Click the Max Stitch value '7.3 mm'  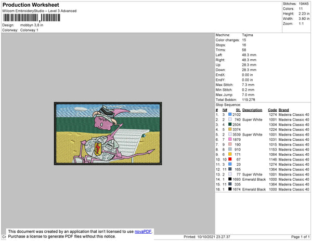click(248, 85)
